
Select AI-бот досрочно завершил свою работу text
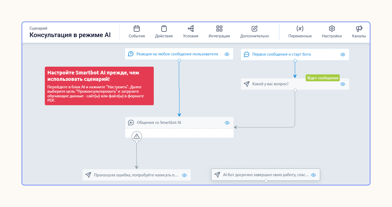pyautogui.click(x=266, y=175)
